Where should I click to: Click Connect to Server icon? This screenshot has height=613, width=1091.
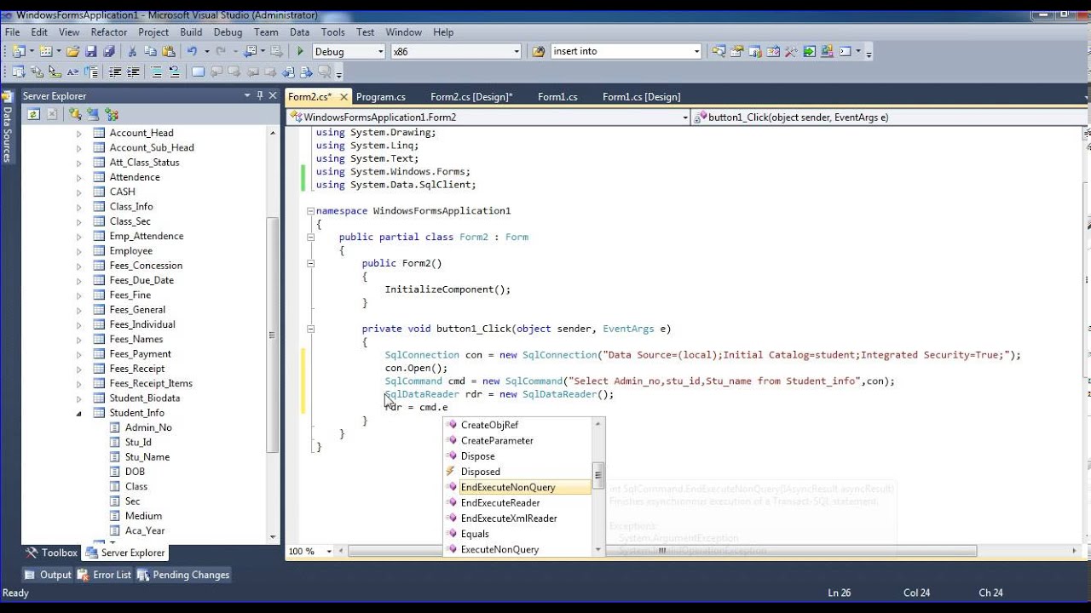[93, 114]
